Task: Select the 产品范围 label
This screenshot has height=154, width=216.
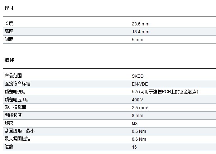Action: [13, 76]
